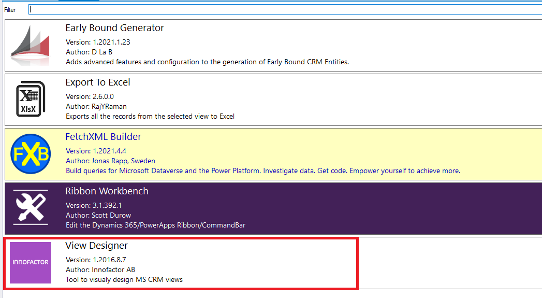Viewport: 542px width, 298px height.
Task: Click 'Author: D La B' text
Action: click(x=89, y=52)
